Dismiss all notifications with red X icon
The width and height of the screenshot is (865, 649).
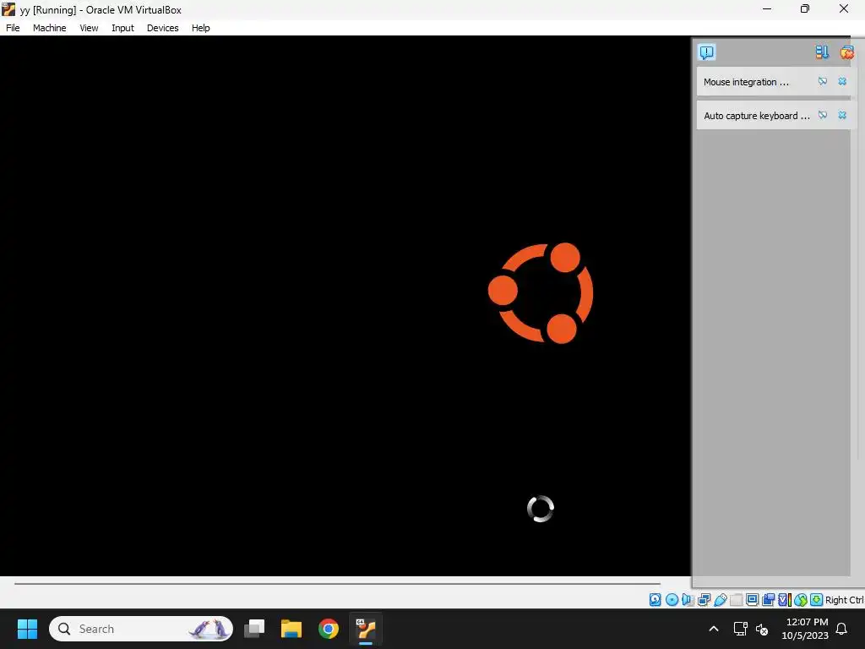(846, 52)
